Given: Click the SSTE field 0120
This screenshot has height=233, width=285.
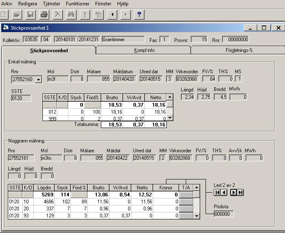Looking at the screenshot, I should pyautogui.click(x=21, y=98).
